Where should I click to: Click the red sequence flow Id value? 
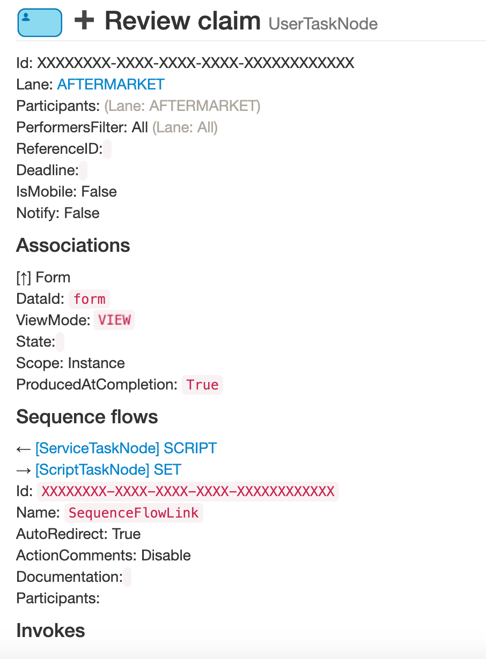188,491
